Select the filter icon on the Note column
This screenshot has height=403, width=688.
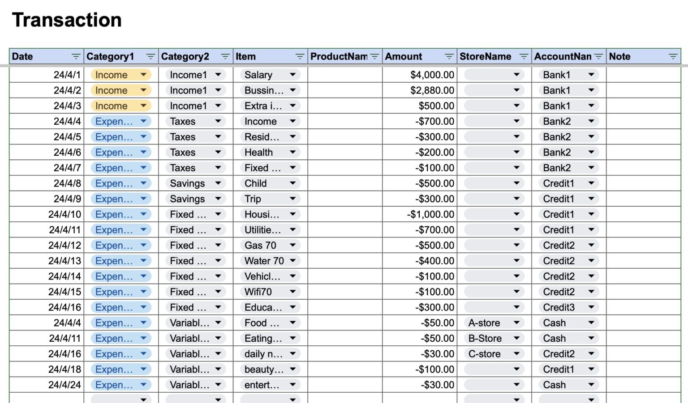(673, 56)
